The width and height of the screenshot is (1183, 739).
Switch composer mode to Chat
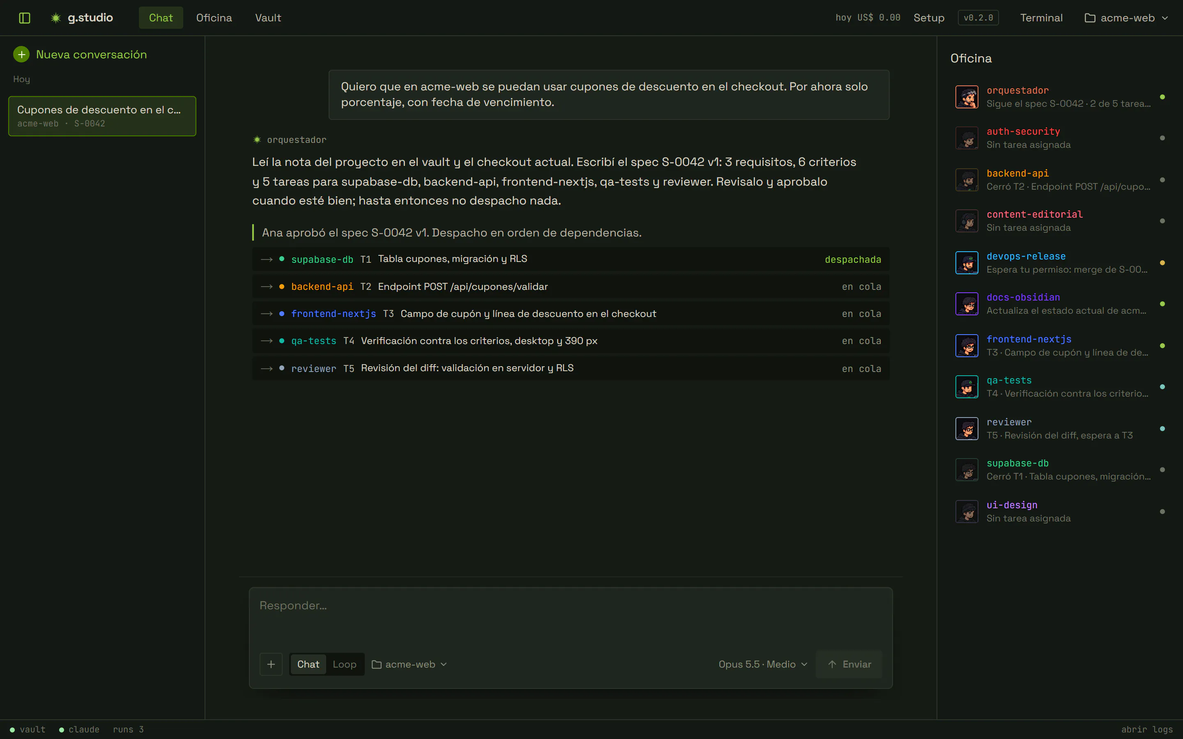pos(308,664)
